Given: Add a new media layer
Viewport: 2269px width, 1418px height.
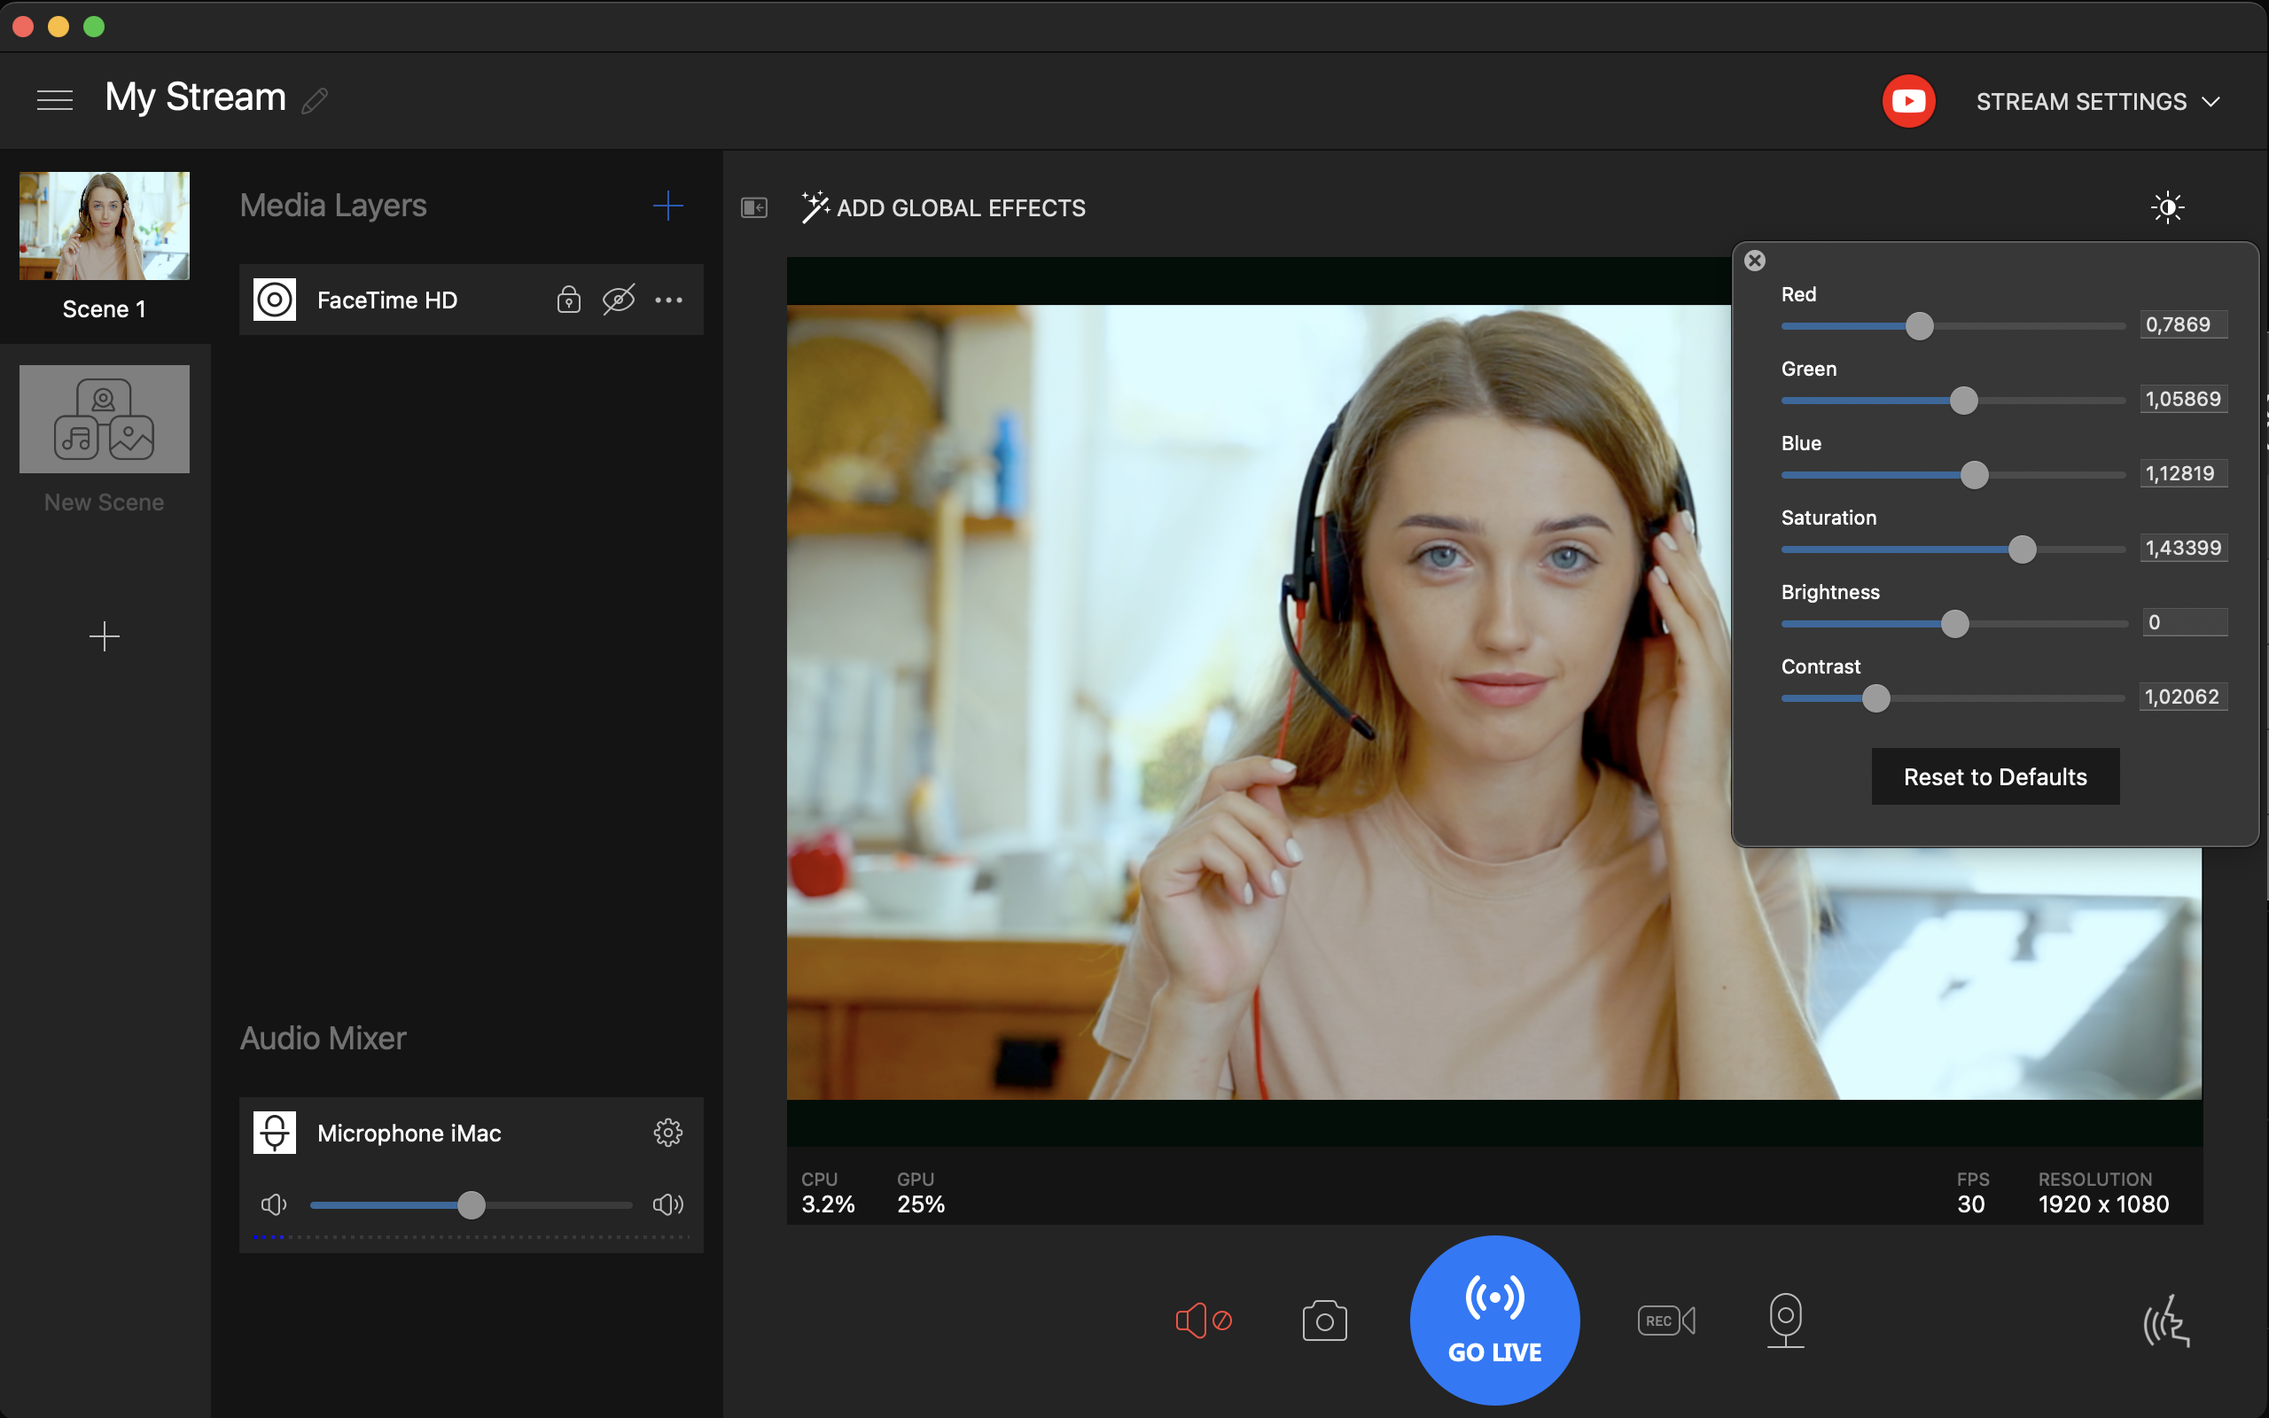Looking at the screenshot, I should pyautogui.click(x=667, y=206).
